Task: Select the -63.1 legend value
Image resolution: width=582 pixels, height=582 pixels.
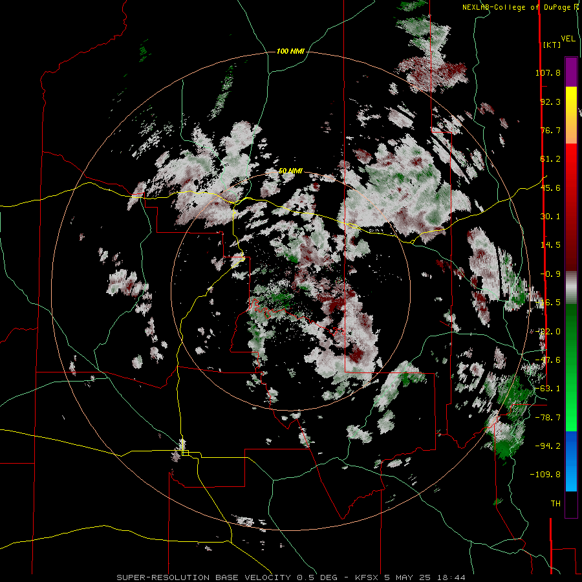Action: click(x=548, y=389)
